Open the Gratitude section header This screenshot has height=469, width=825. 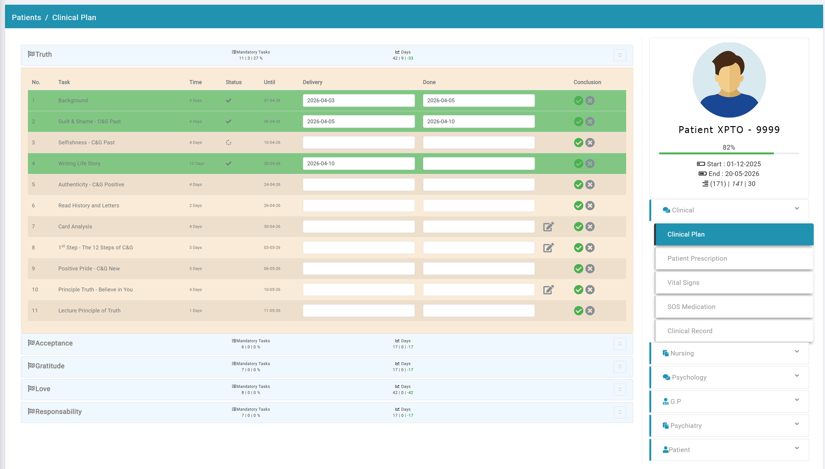point(50,366)
